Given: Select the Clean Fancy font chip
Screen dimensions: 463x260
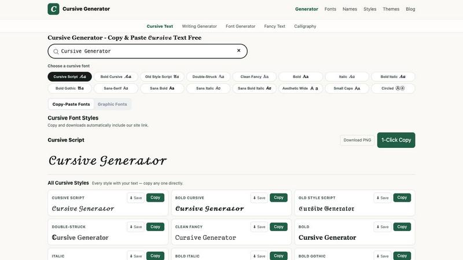Looking at the screenshot, I should (255, 77).
